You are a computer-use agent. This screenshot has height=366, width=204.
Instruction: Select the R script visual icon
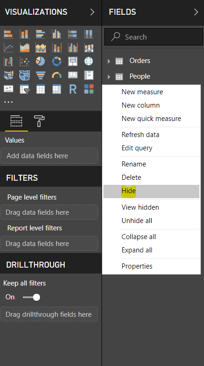73,89
